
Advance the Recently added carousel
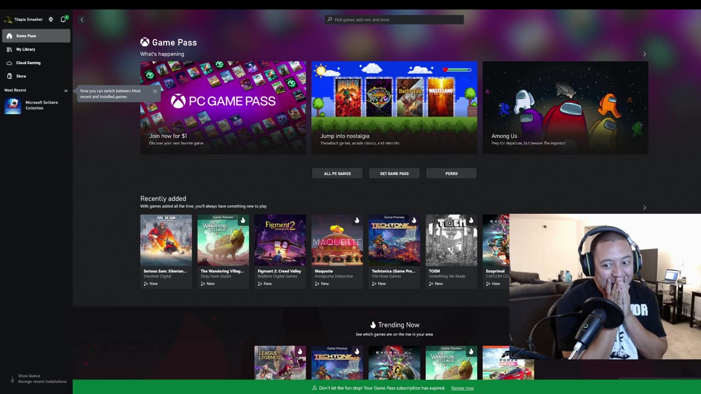(645, 208)
